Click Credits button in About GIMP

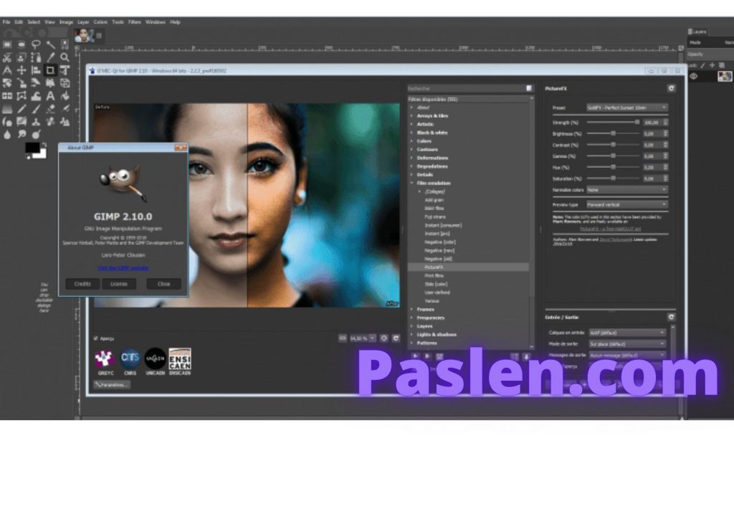[x=82, y=284]
